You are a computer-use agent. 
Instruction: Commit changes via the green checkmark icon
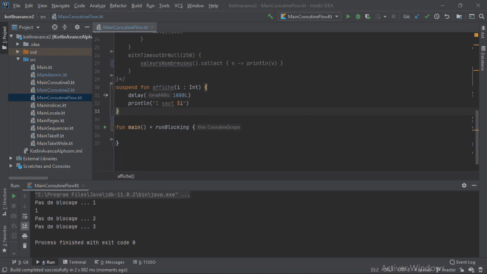(x=425, y=16)
